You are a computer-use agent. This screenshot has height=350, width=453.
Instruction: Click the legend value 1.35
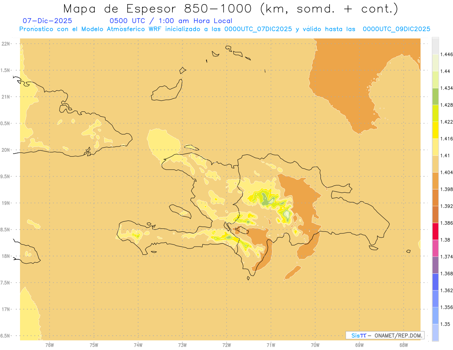[x=445, y=324]
